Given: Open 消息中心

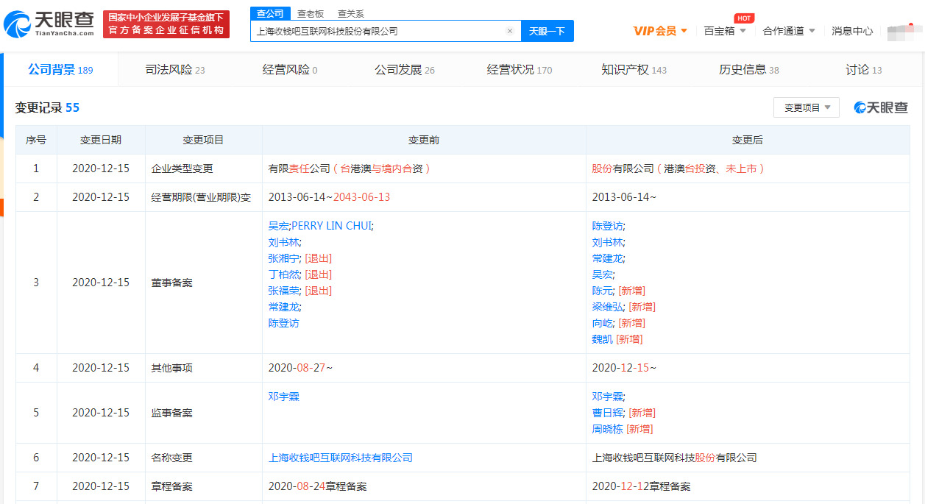Looking at the screenshot, I should (852, 31).
